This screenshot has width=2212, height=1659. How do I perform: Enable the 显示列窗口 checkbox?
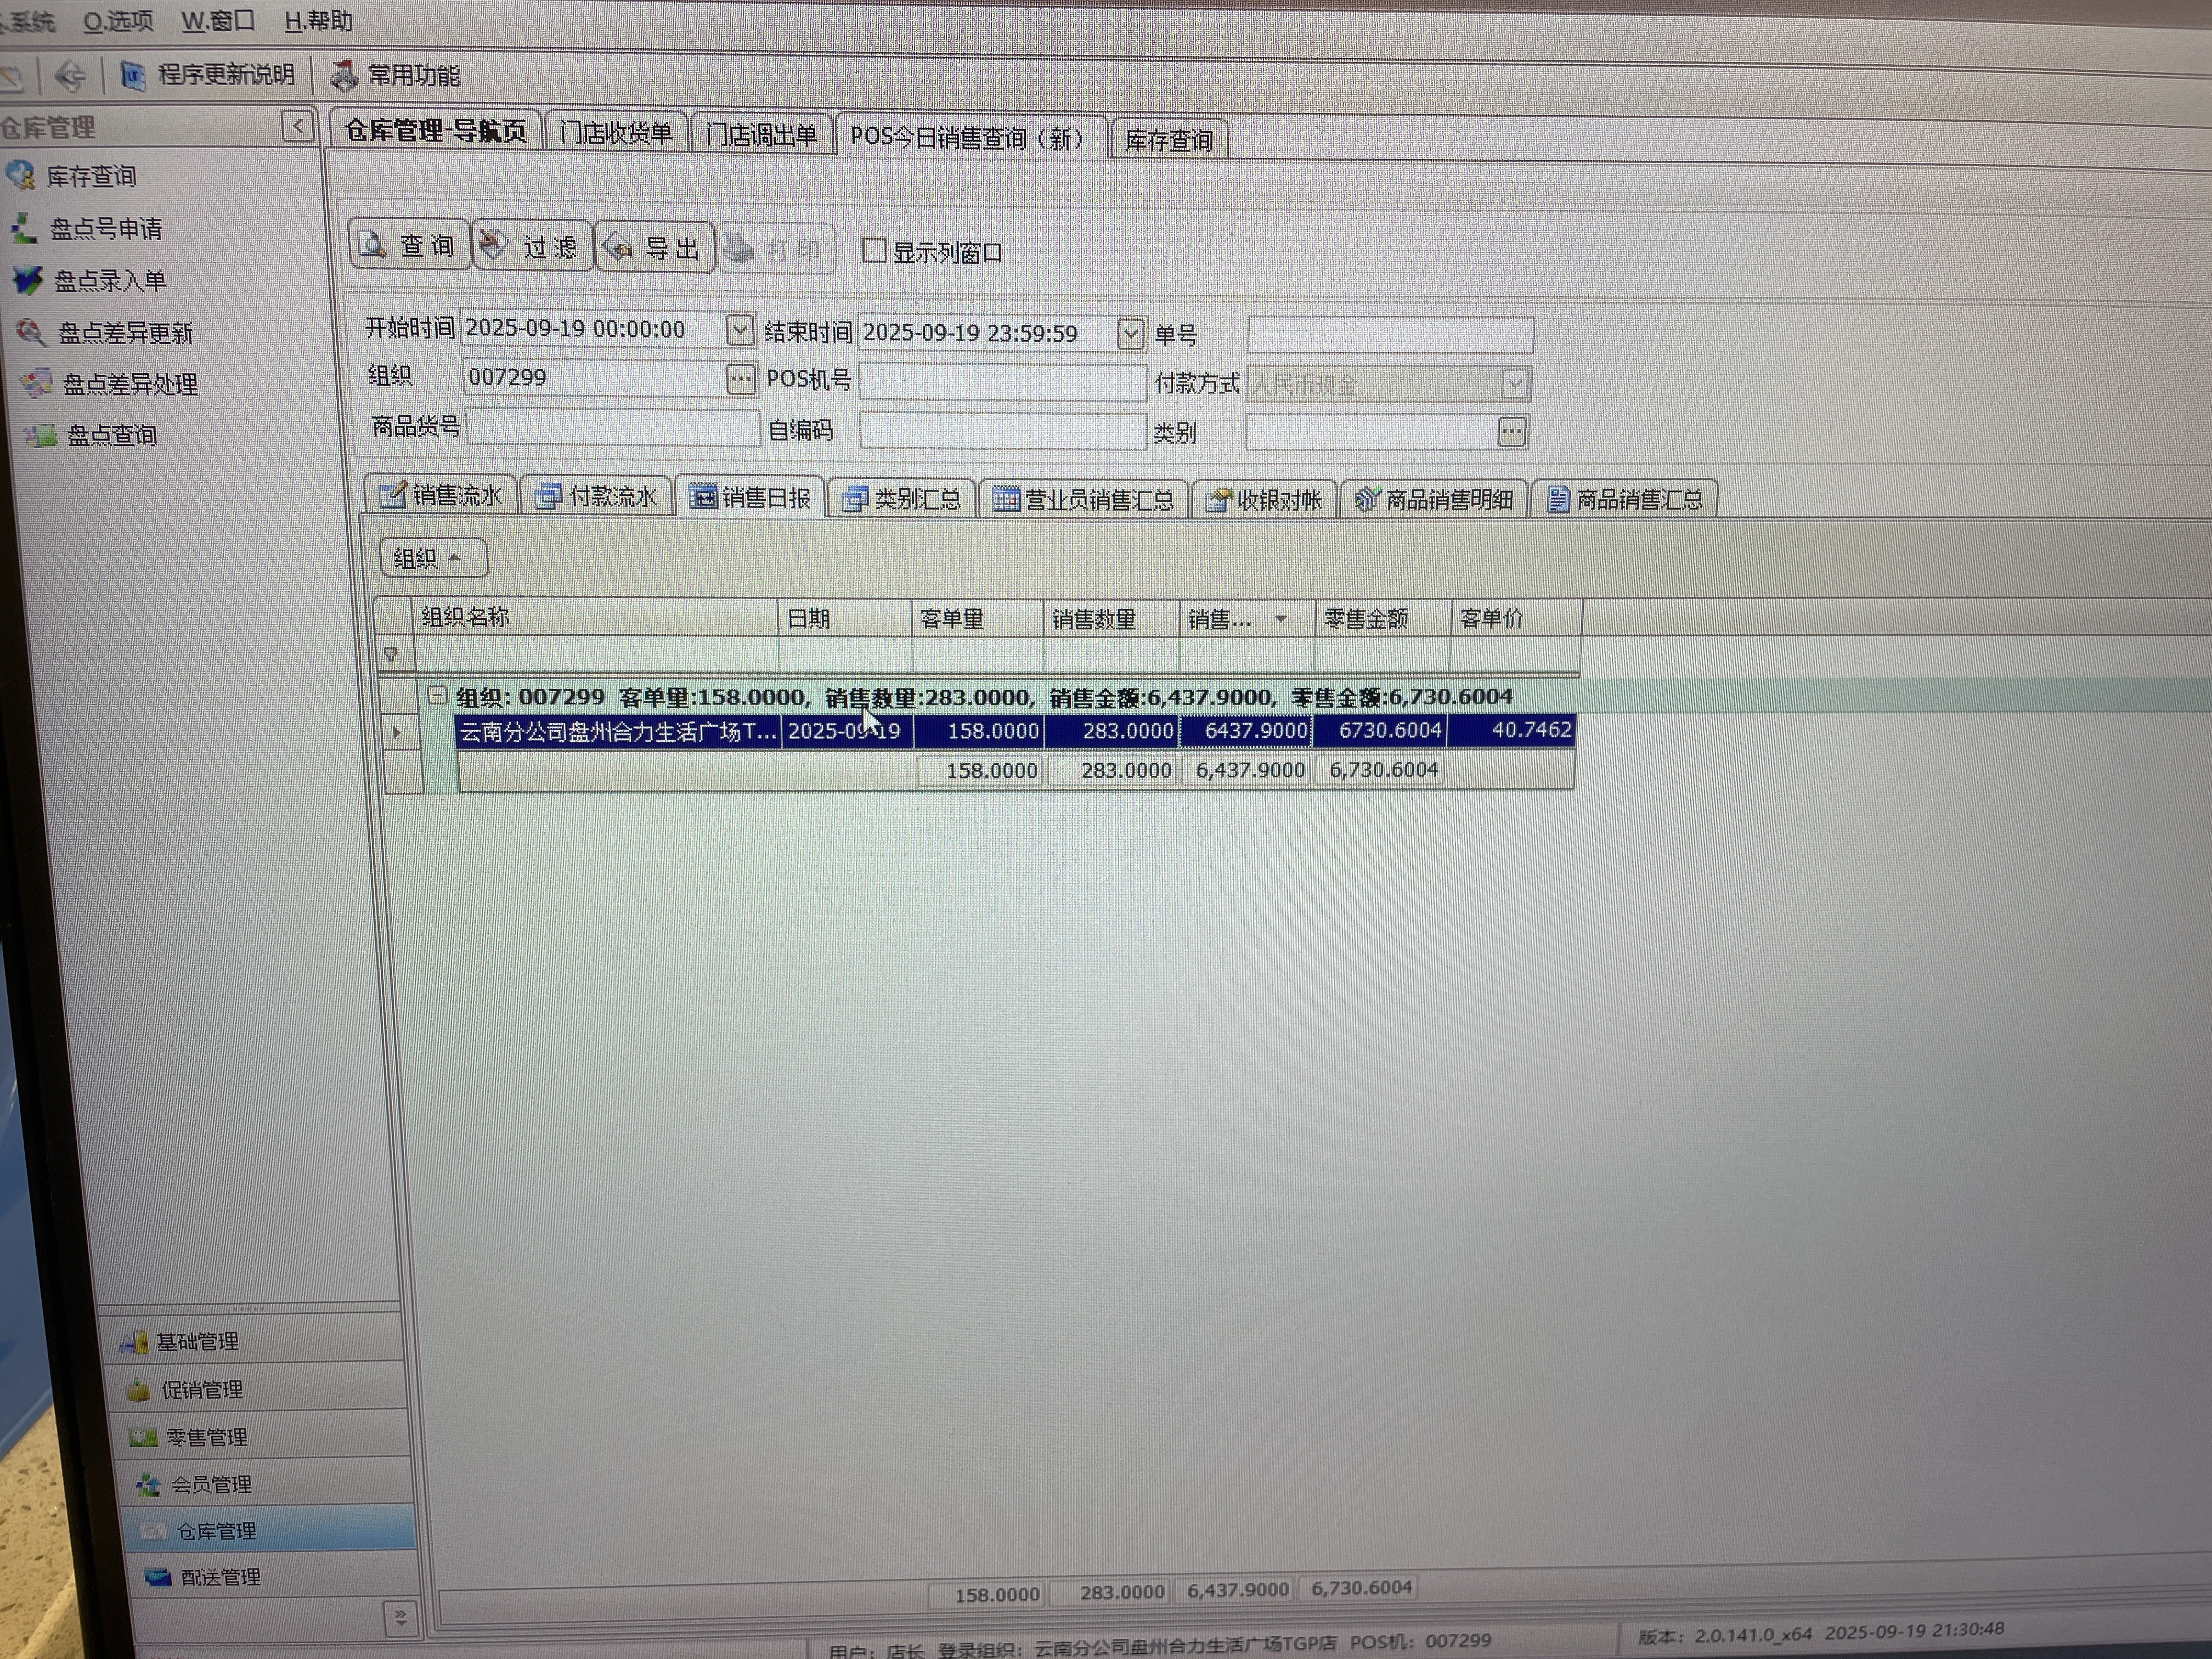874,250
